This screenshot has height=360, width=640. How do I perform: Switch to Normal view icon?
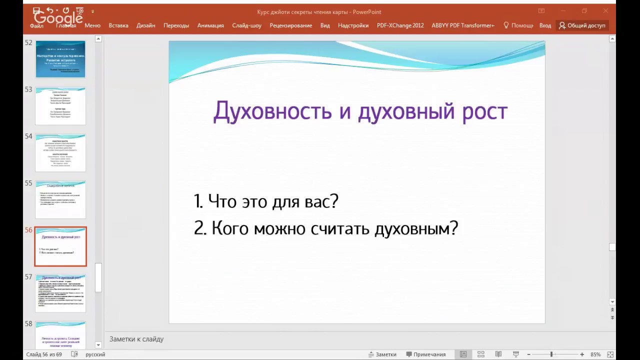463,354
